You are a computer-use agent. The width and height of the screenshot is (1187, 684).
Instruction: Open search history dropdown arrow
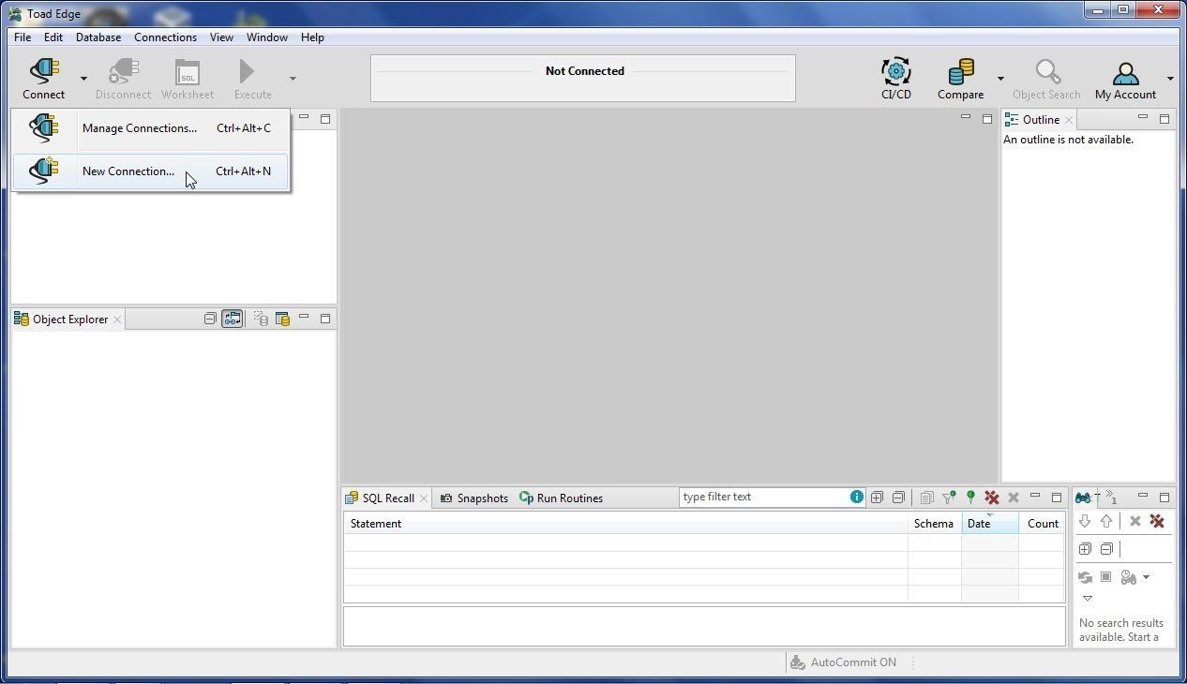click(1146, 578)
